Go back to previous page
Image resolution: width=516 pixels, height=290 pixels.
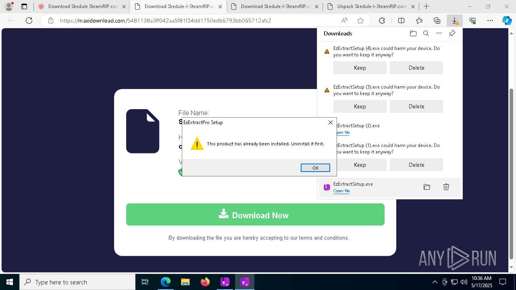click(11, 21)
